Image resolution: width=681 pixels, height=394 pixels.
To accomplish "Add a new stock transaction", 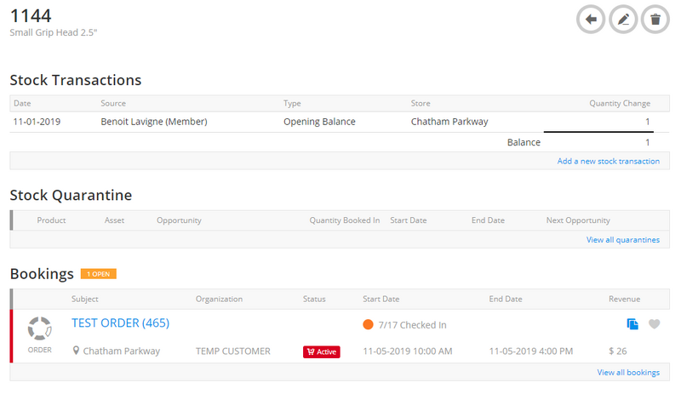I will coord(608,161).
